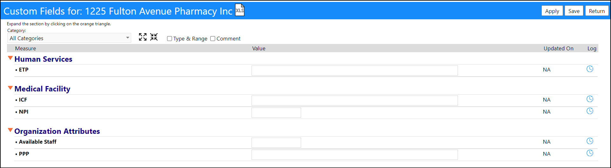The width and height of the screenshot is (611, 168).
Task: Click the Custom Fields page title
Action: tap(118, 11)
